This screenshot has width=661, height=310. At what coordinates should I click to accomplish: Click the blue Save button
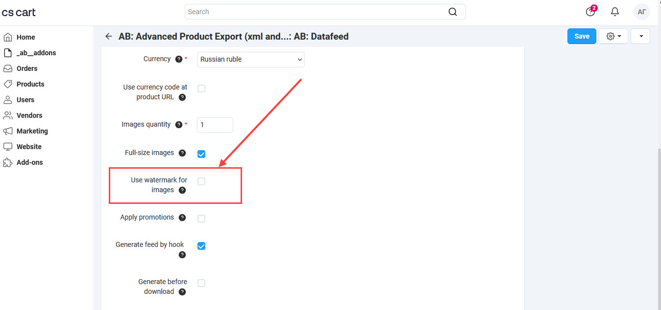click(582, 36)
